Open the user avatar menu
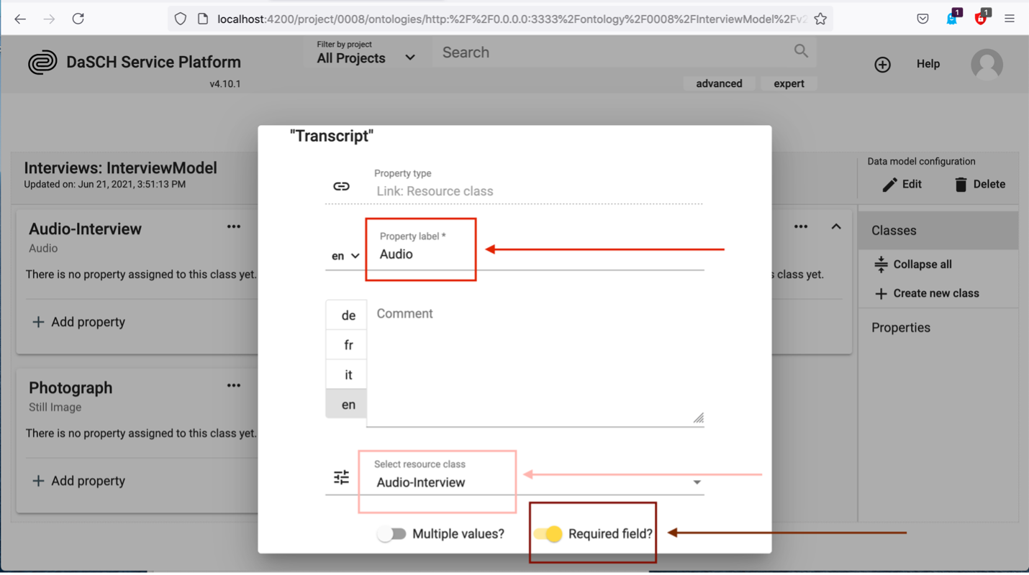The image size is (1029, 575). click(x=987, y=65)
